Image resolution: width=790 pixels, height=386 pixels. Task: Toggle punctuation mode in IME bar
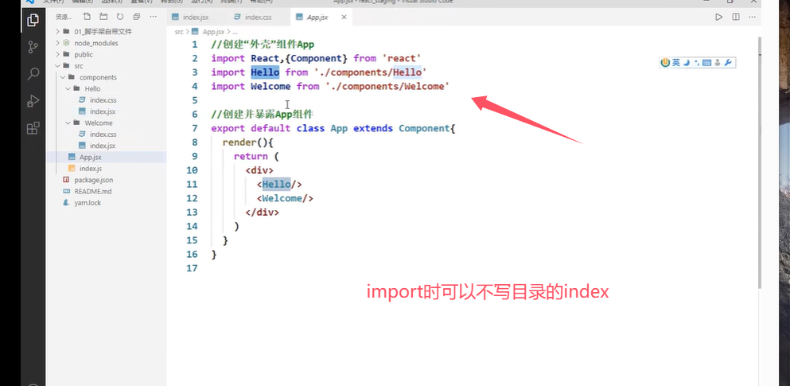[x=697, y=63]
